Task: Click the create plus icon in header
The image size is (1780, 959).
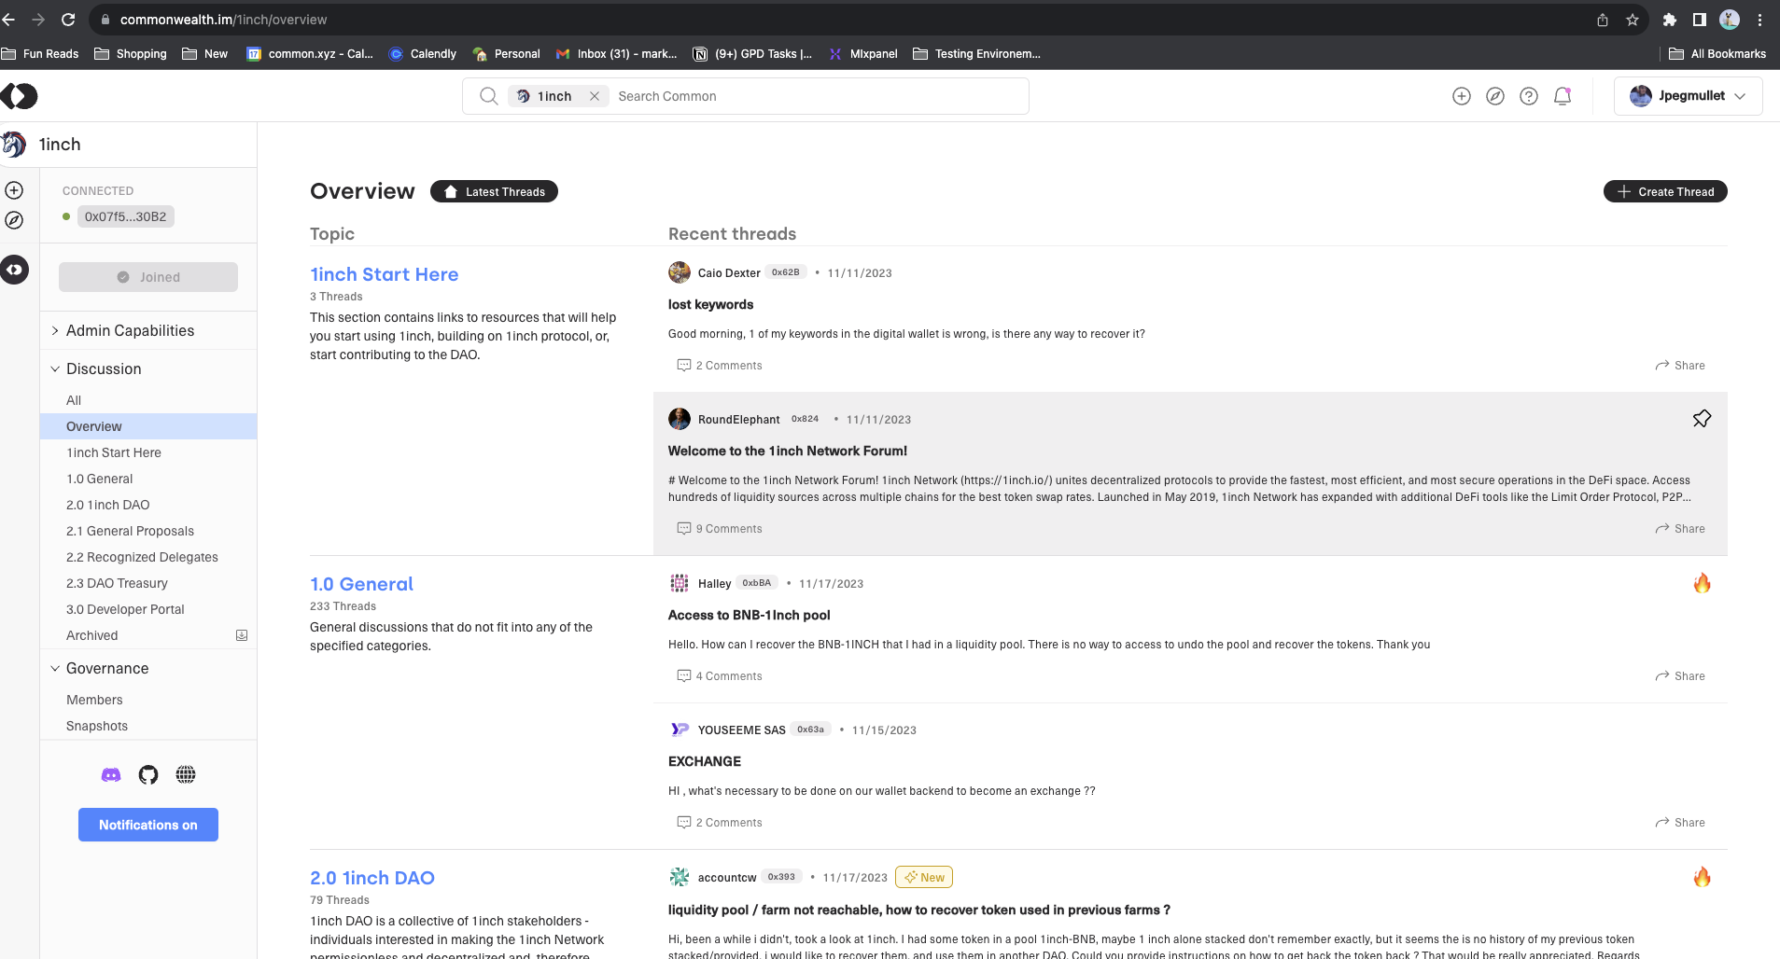Action: click(x=1461, y=96)
